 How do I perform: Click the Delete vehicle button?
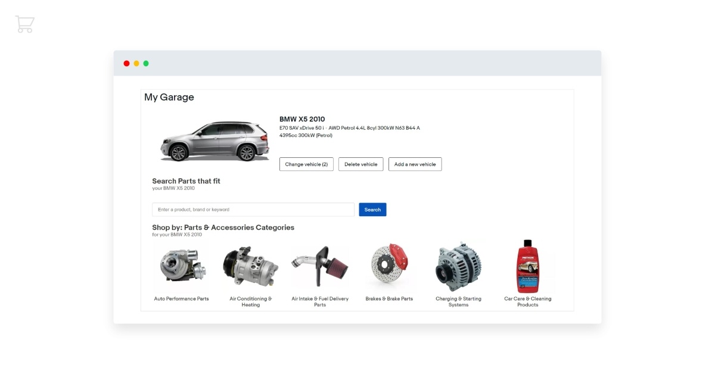coord(360,164)
